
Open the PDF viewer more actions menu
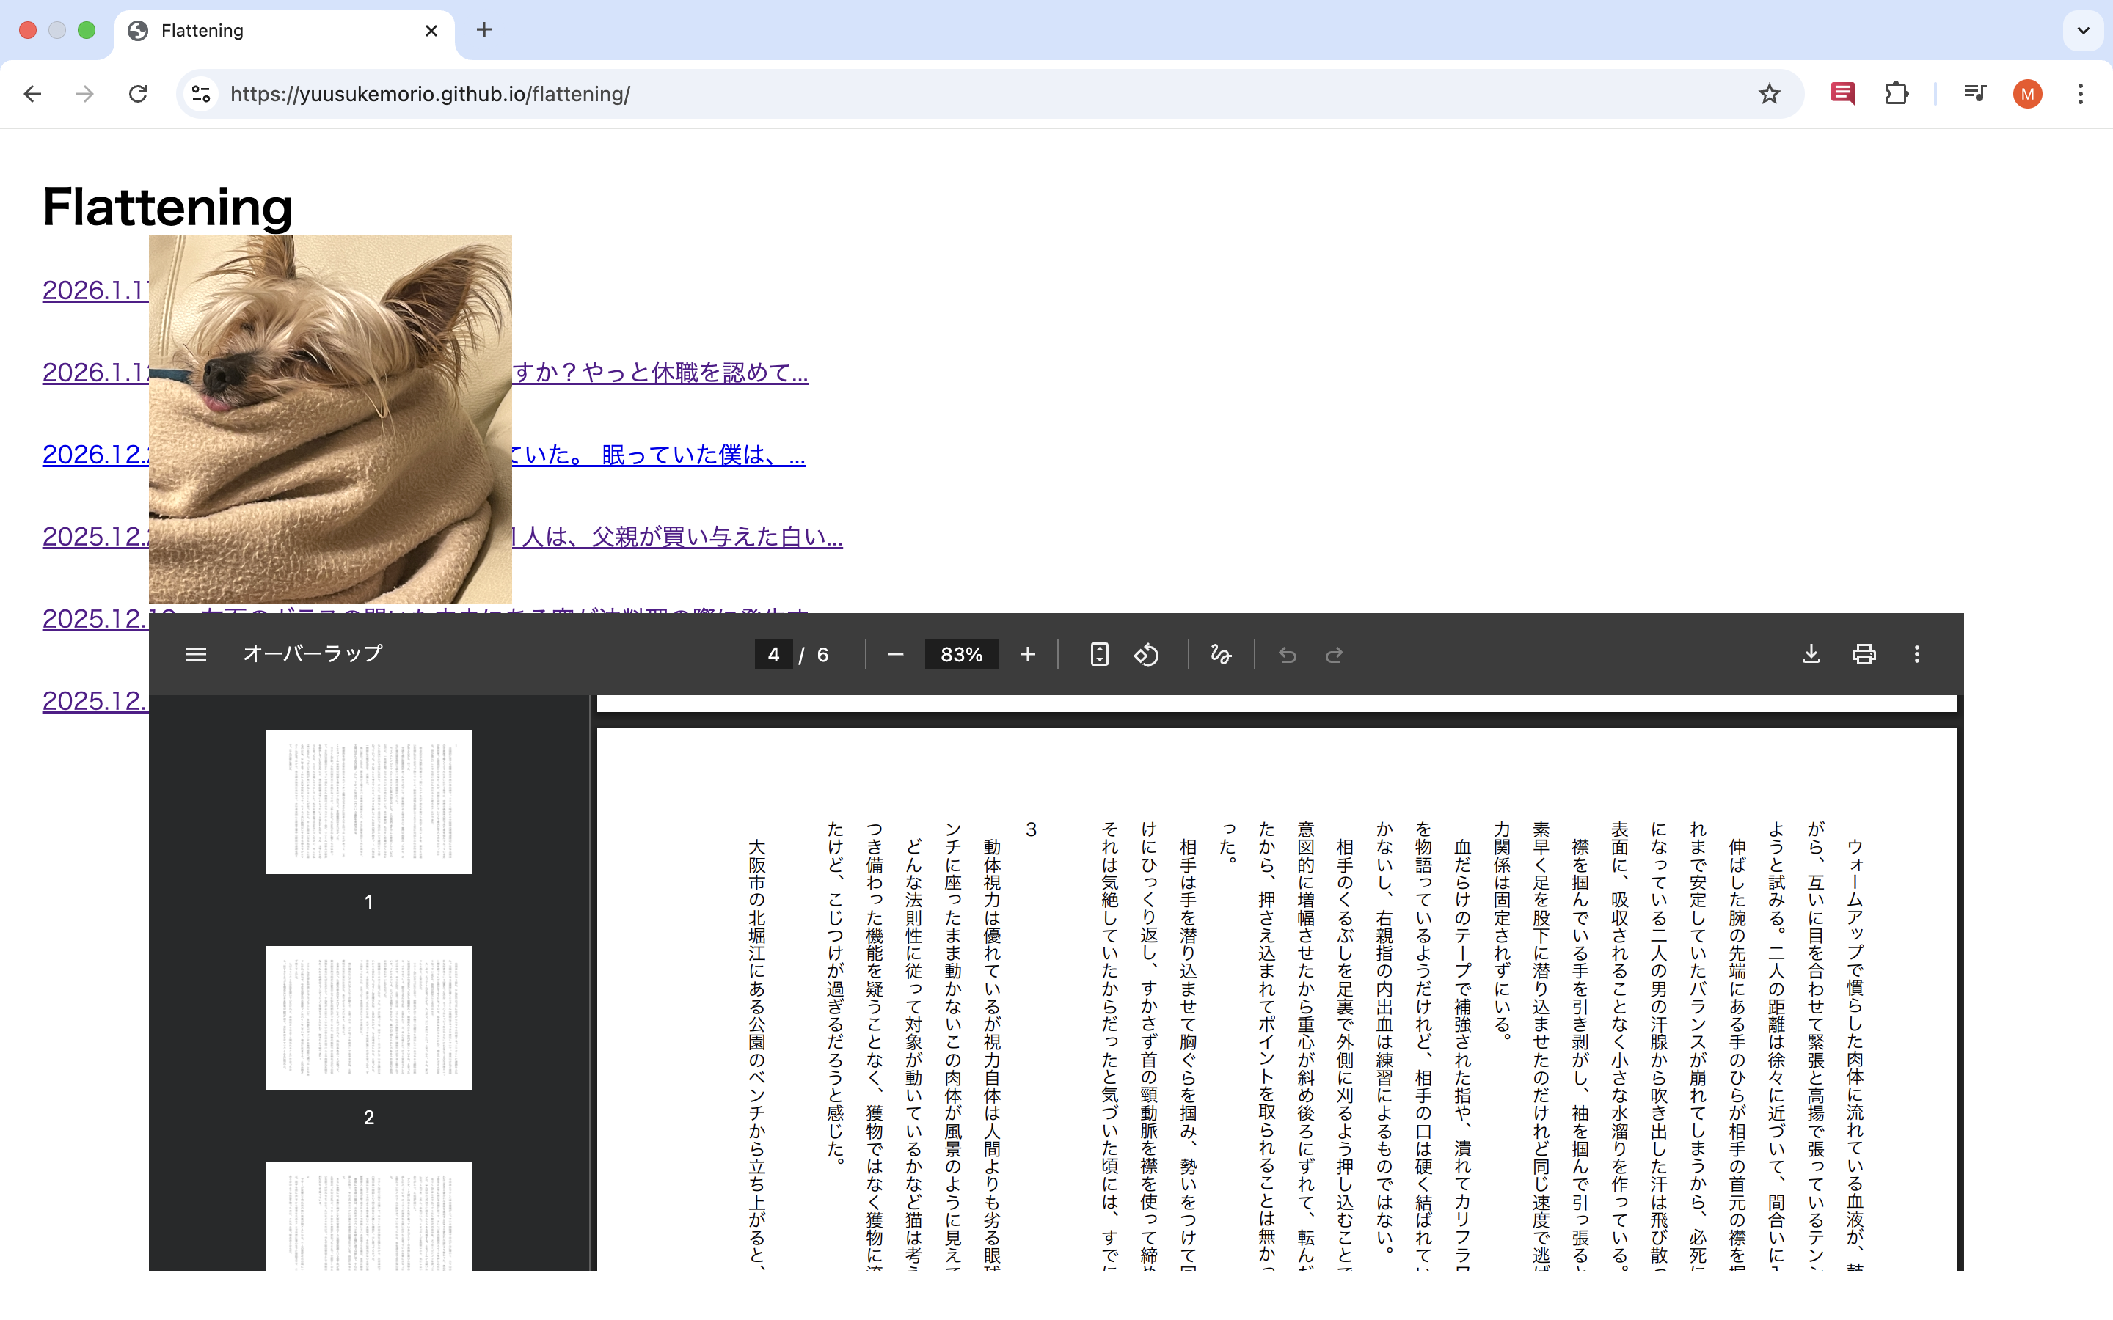tap(1916, 654)
